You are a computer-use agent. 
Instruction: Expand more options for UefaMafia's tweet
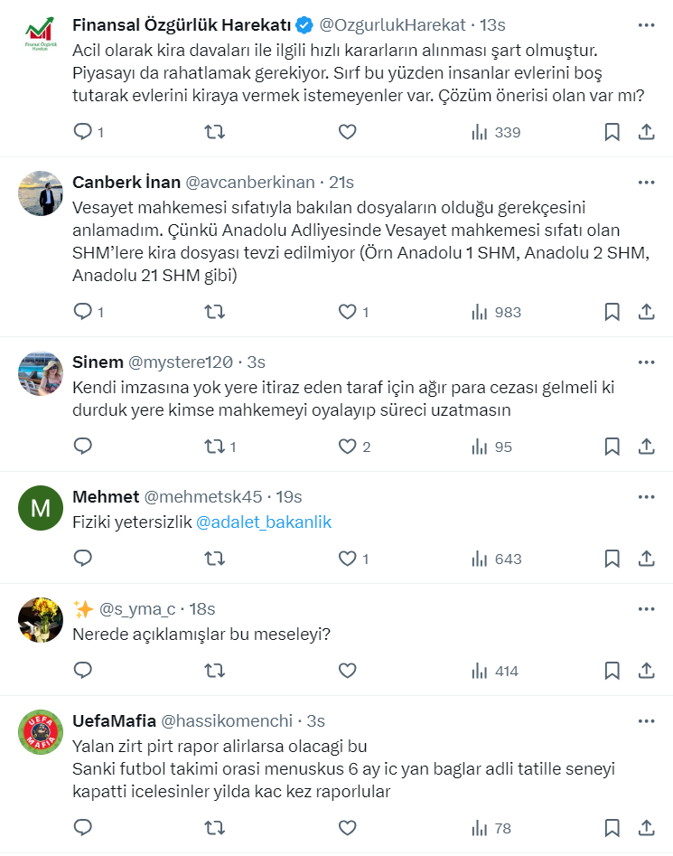pos(646,721)
